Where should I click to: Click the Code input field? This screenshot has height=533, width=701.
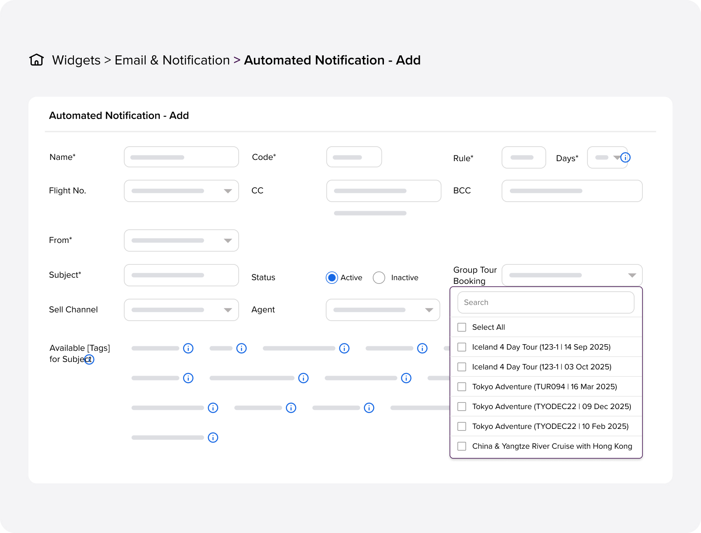pos(354,157)
